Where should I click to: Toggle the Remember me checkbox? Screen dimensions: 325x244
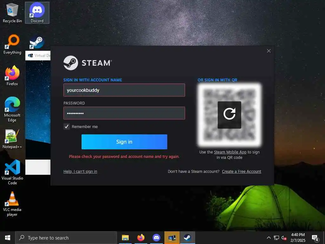67,126
